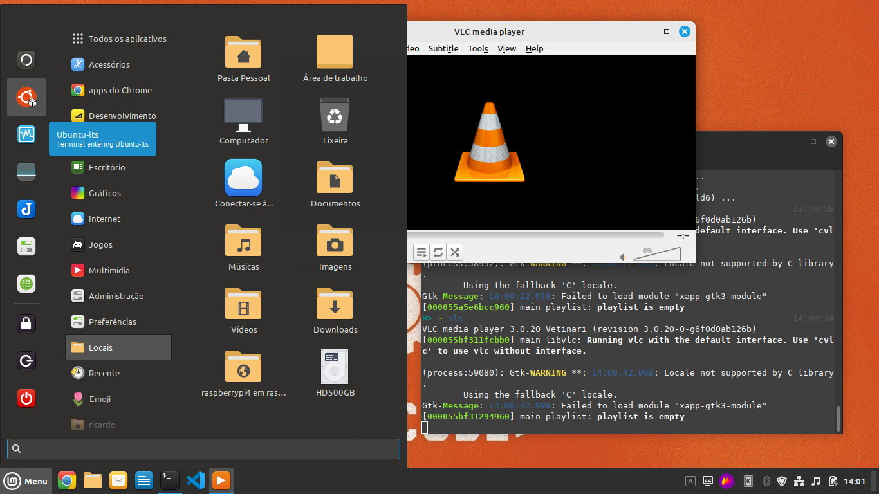Viewport: 879px width, 494px height.
Task: Mute VLC using the speaker icon
Action: [623, 257]
